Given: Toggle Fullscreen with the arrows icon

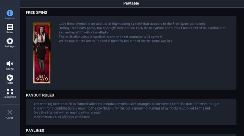Looking at the screenshot, I should point(10,92).
